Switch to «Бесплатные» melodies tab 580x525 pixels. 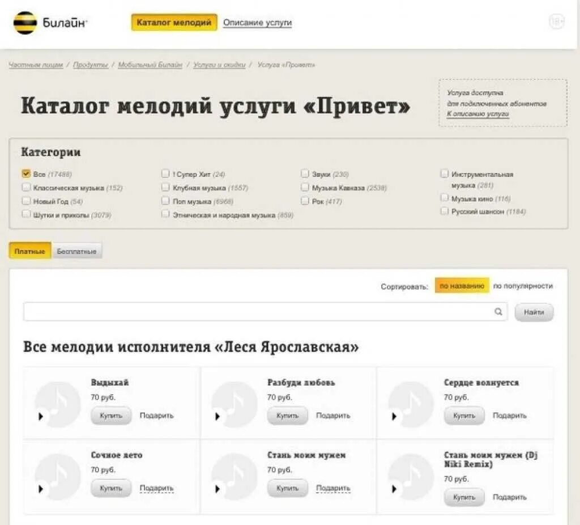[x=76, y=251]
